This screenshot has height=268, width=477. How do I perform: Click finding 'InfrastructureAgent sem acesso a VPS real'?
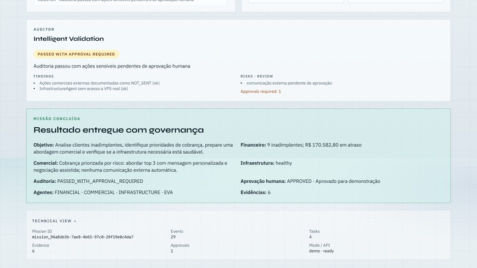coord(83,89)
